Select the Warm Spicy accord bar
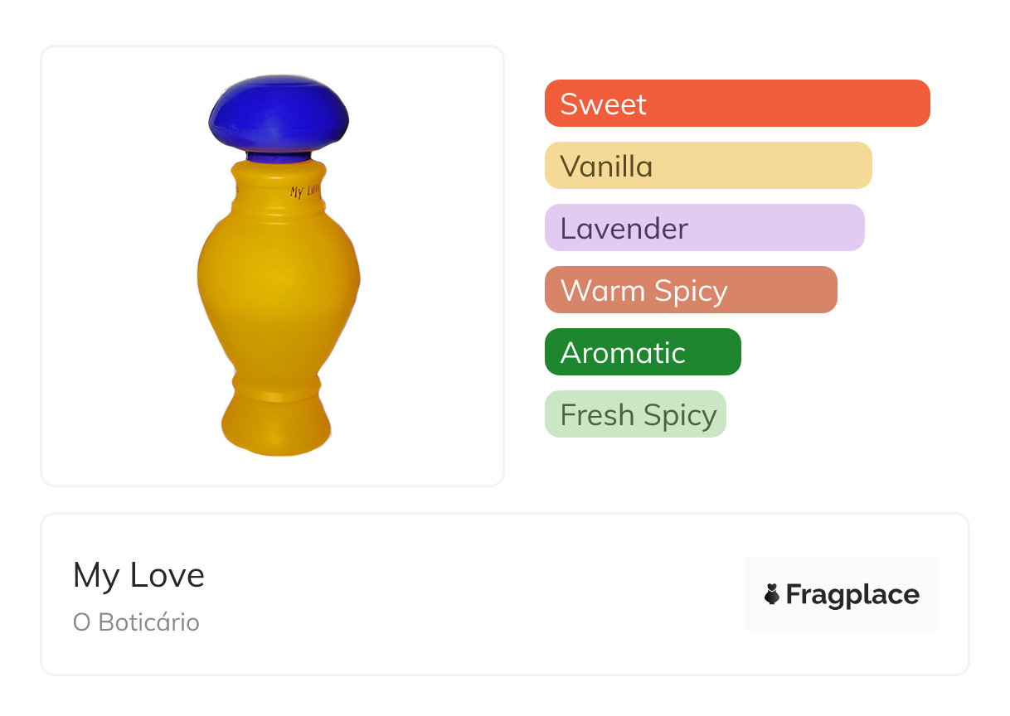The width and height of the screenshot is (1010, 716). 690,290
